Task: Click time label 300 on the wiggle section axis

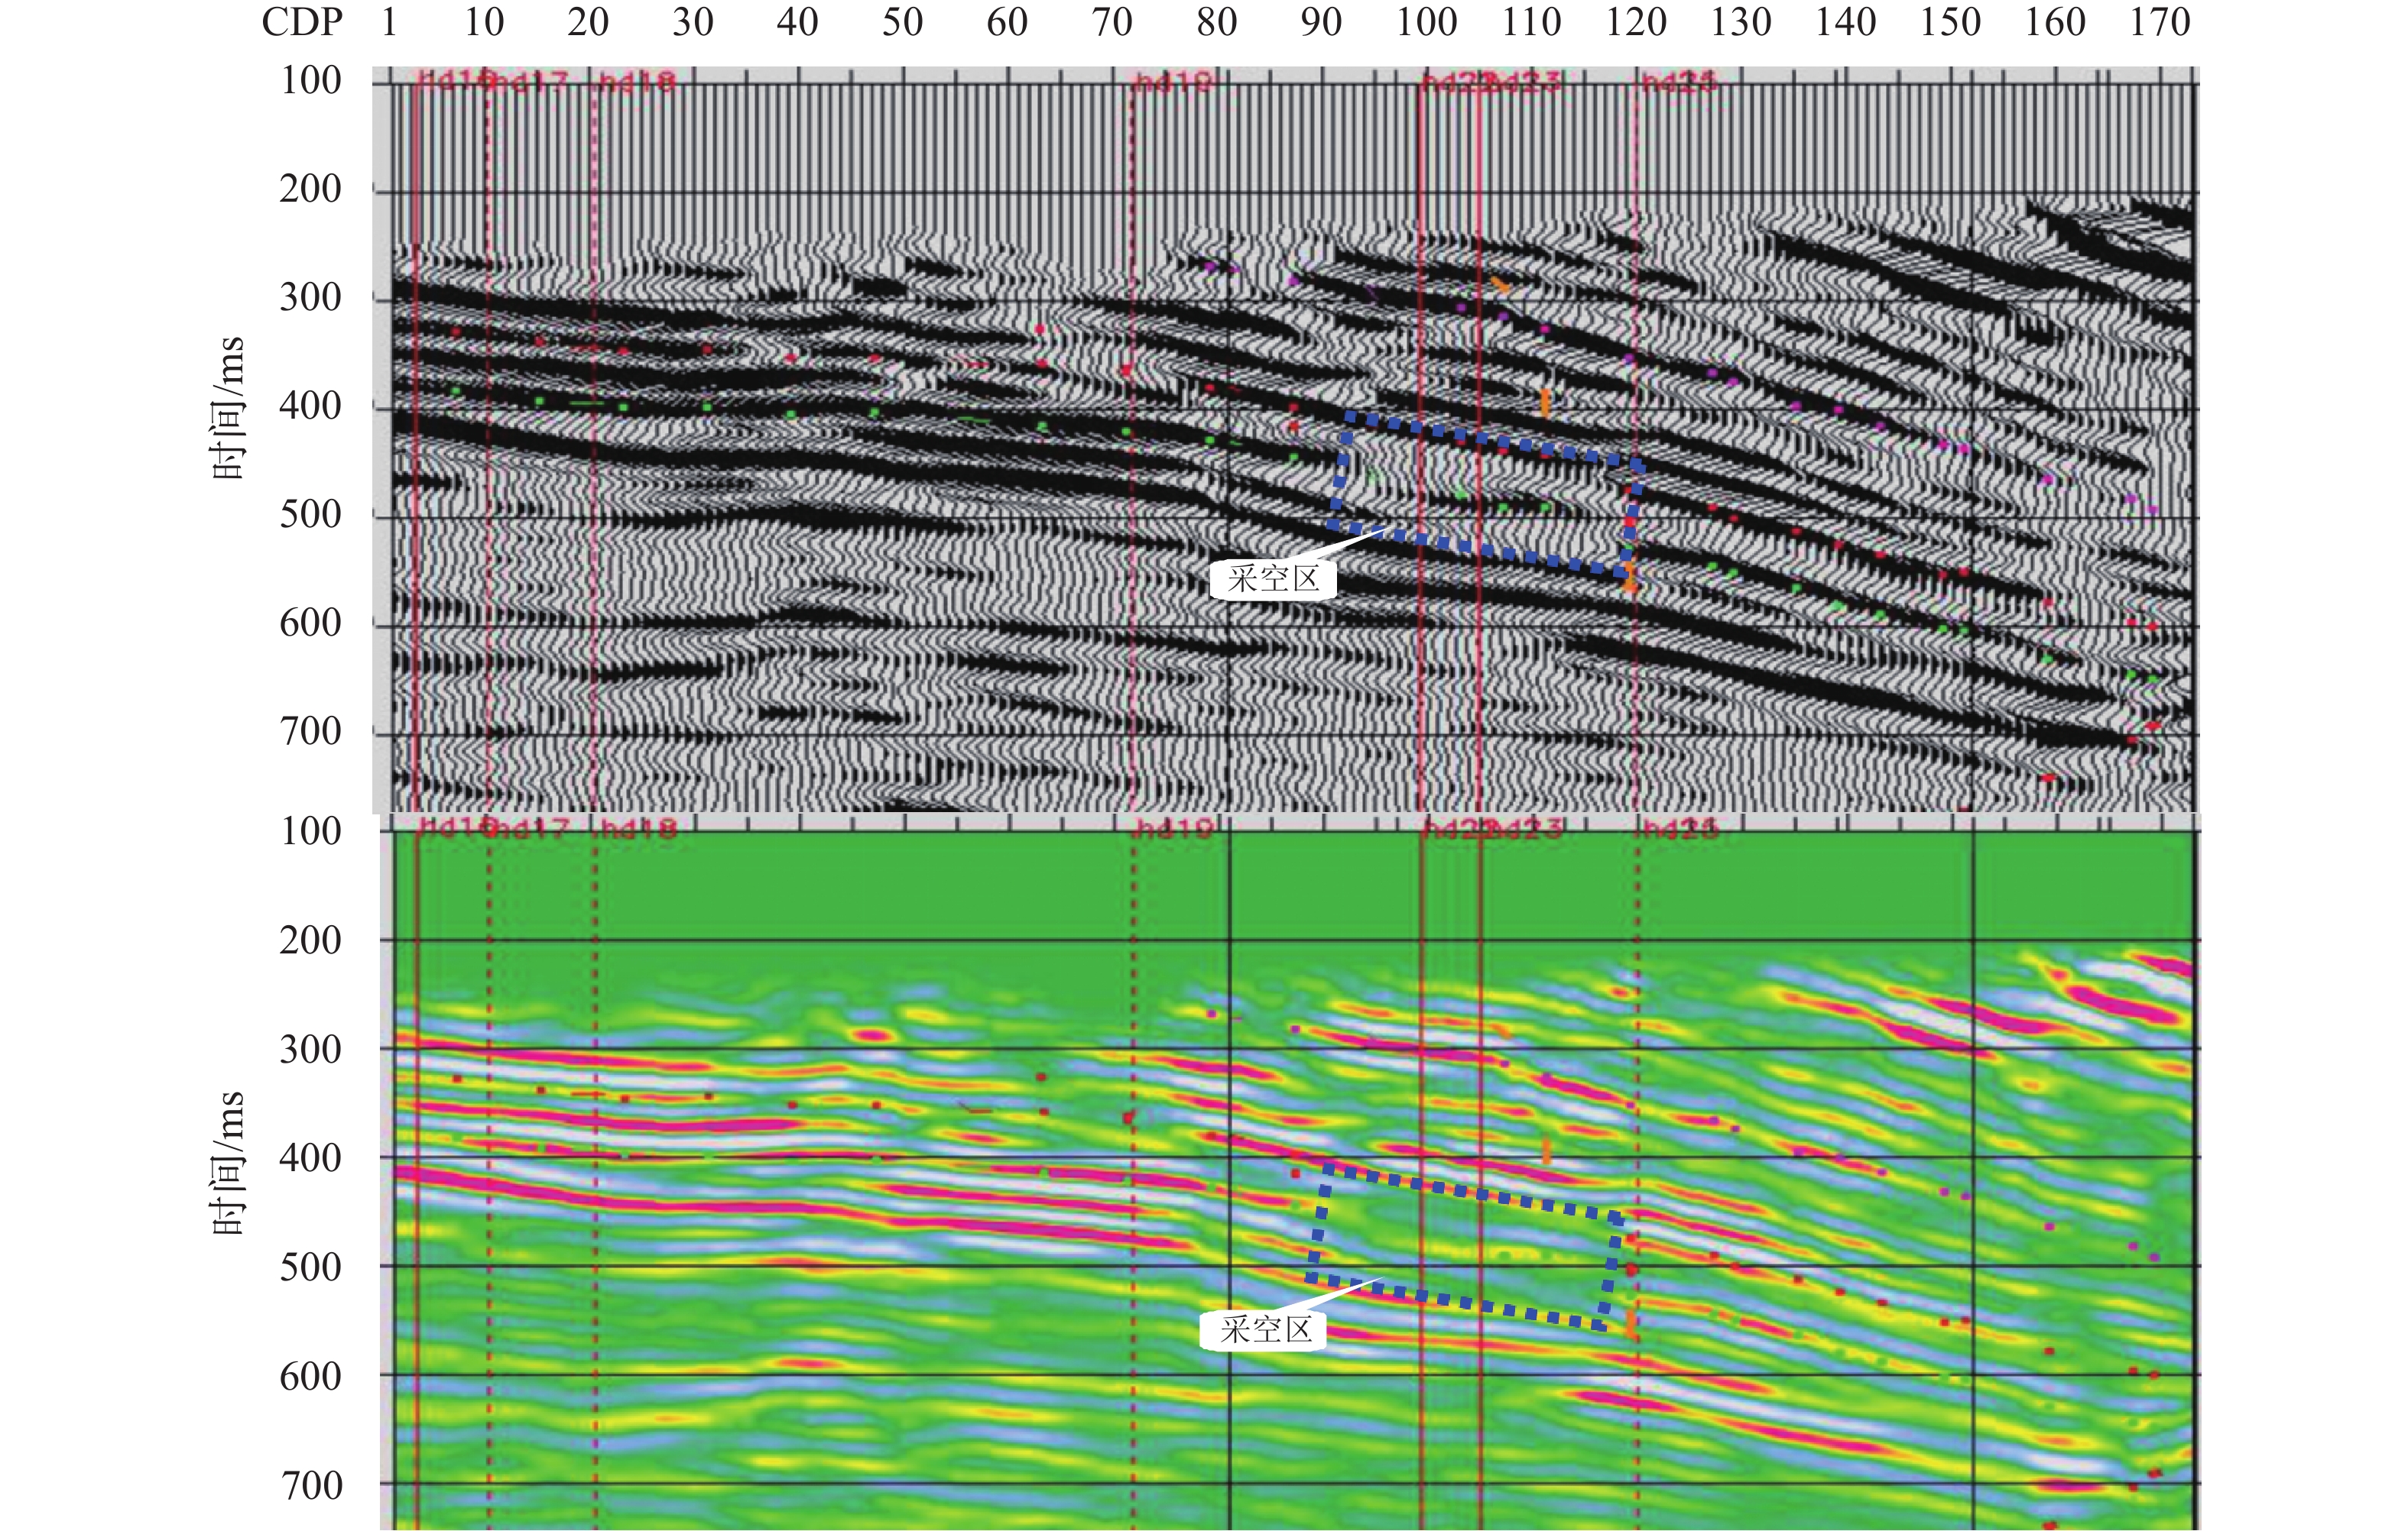Action: coord(310,298)
